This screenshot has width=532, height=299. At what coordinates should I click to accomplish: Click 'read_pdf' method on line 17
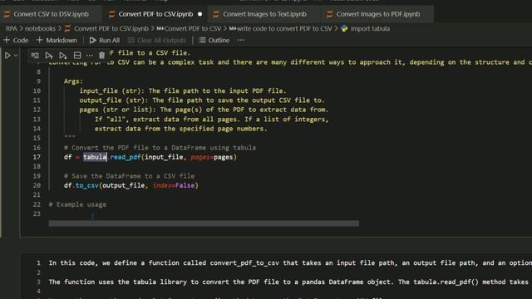126,157
